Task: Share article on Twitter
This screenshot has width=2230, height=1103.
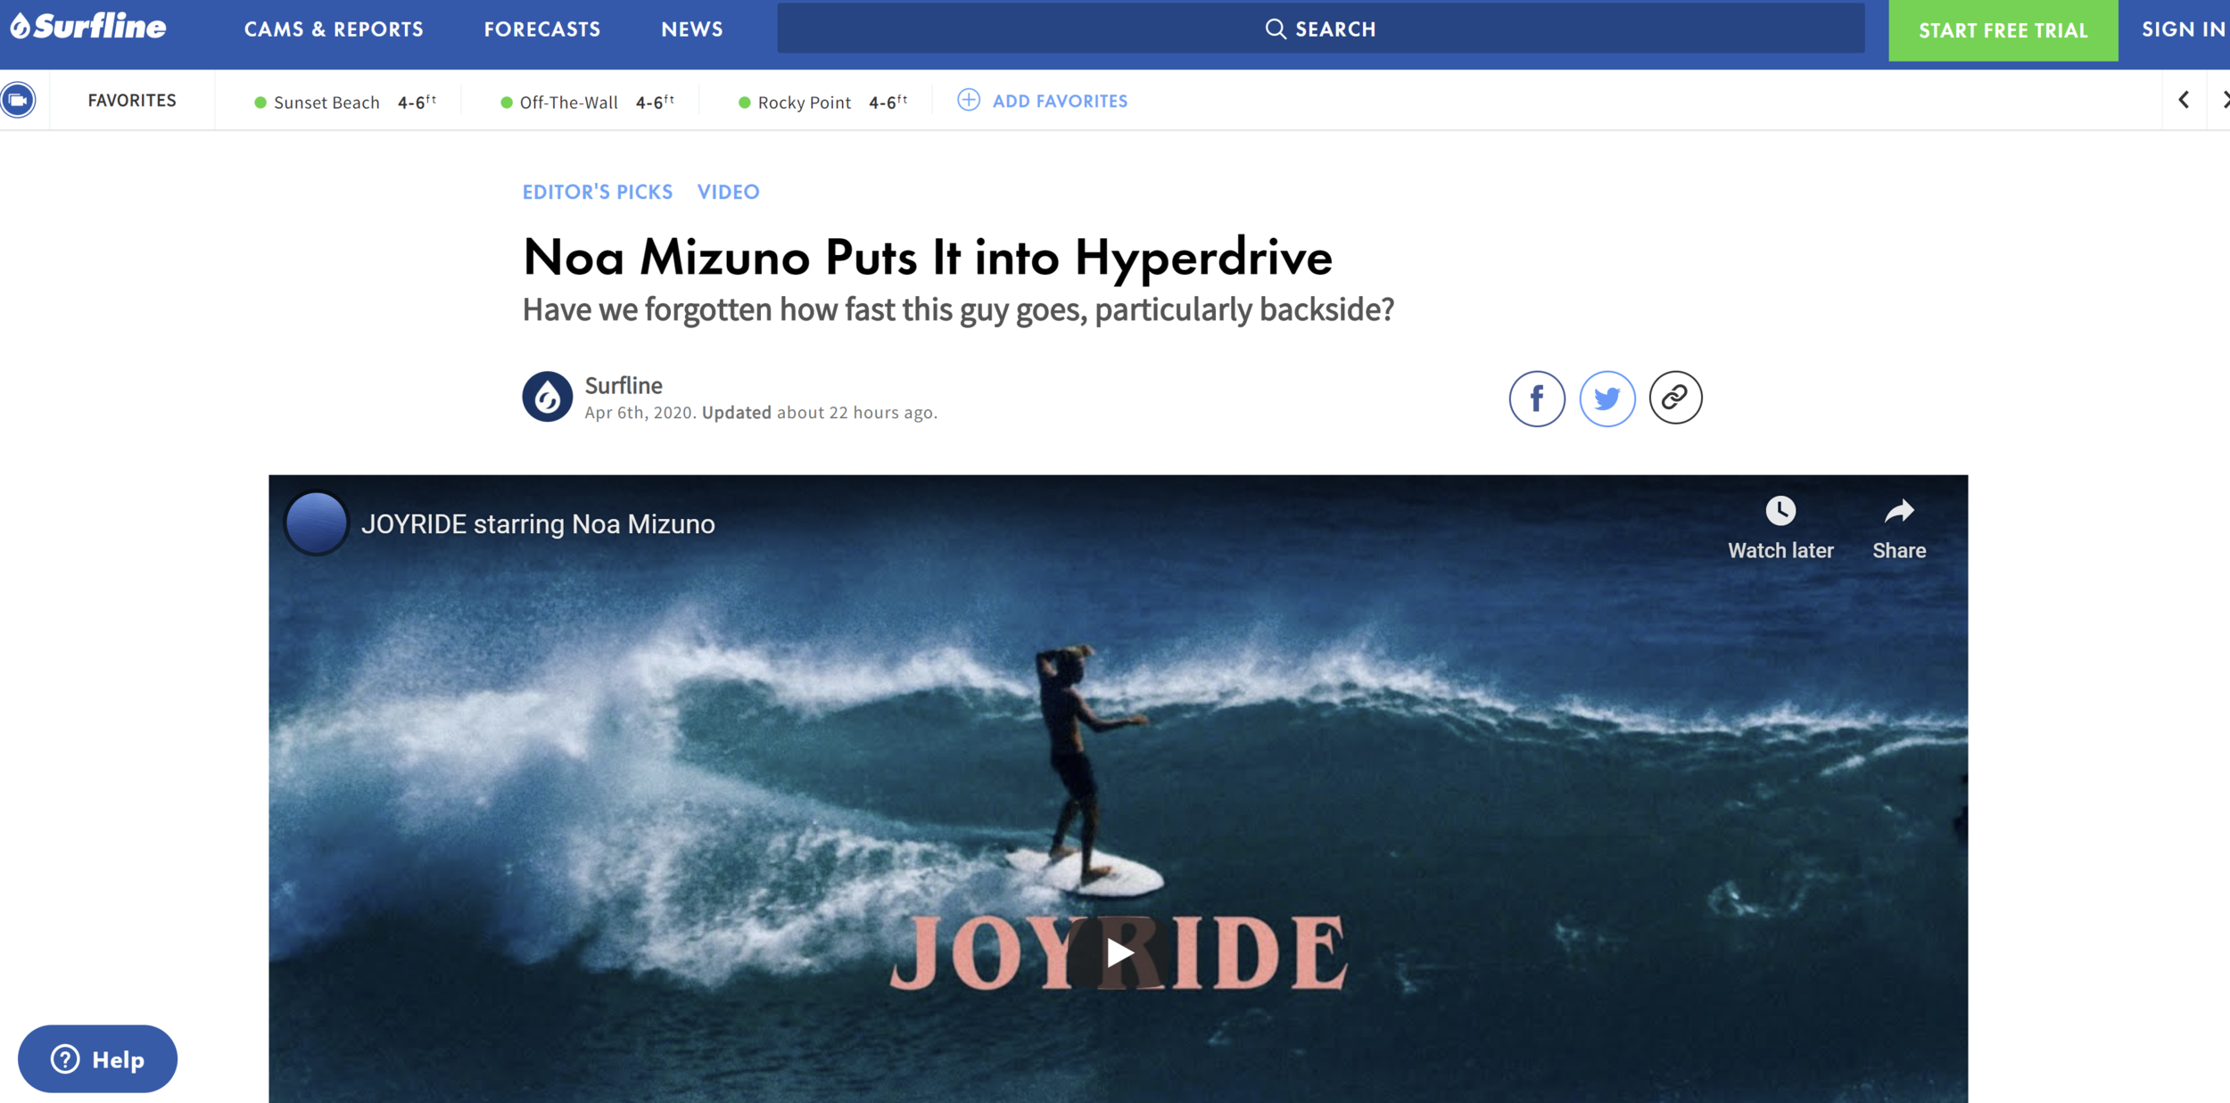Action: [x=1606, y=399]
